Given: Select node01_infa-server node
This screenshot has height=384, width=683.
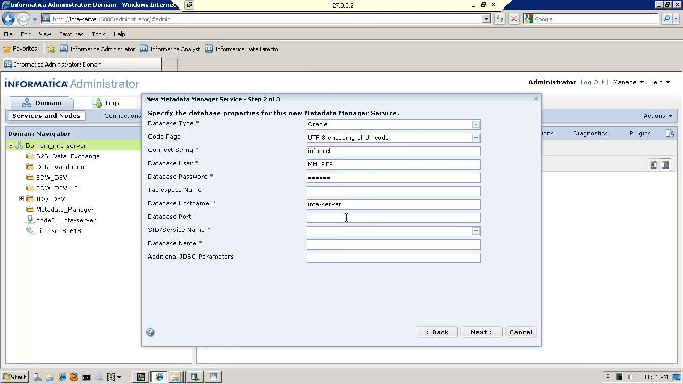Looking at the screenshot, I should coord(61,220).
